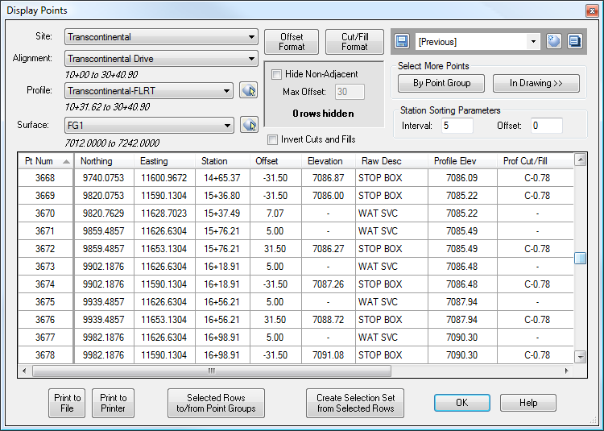Pick surface from drawing icon
604x431 pixels.
tap(249, 125)
